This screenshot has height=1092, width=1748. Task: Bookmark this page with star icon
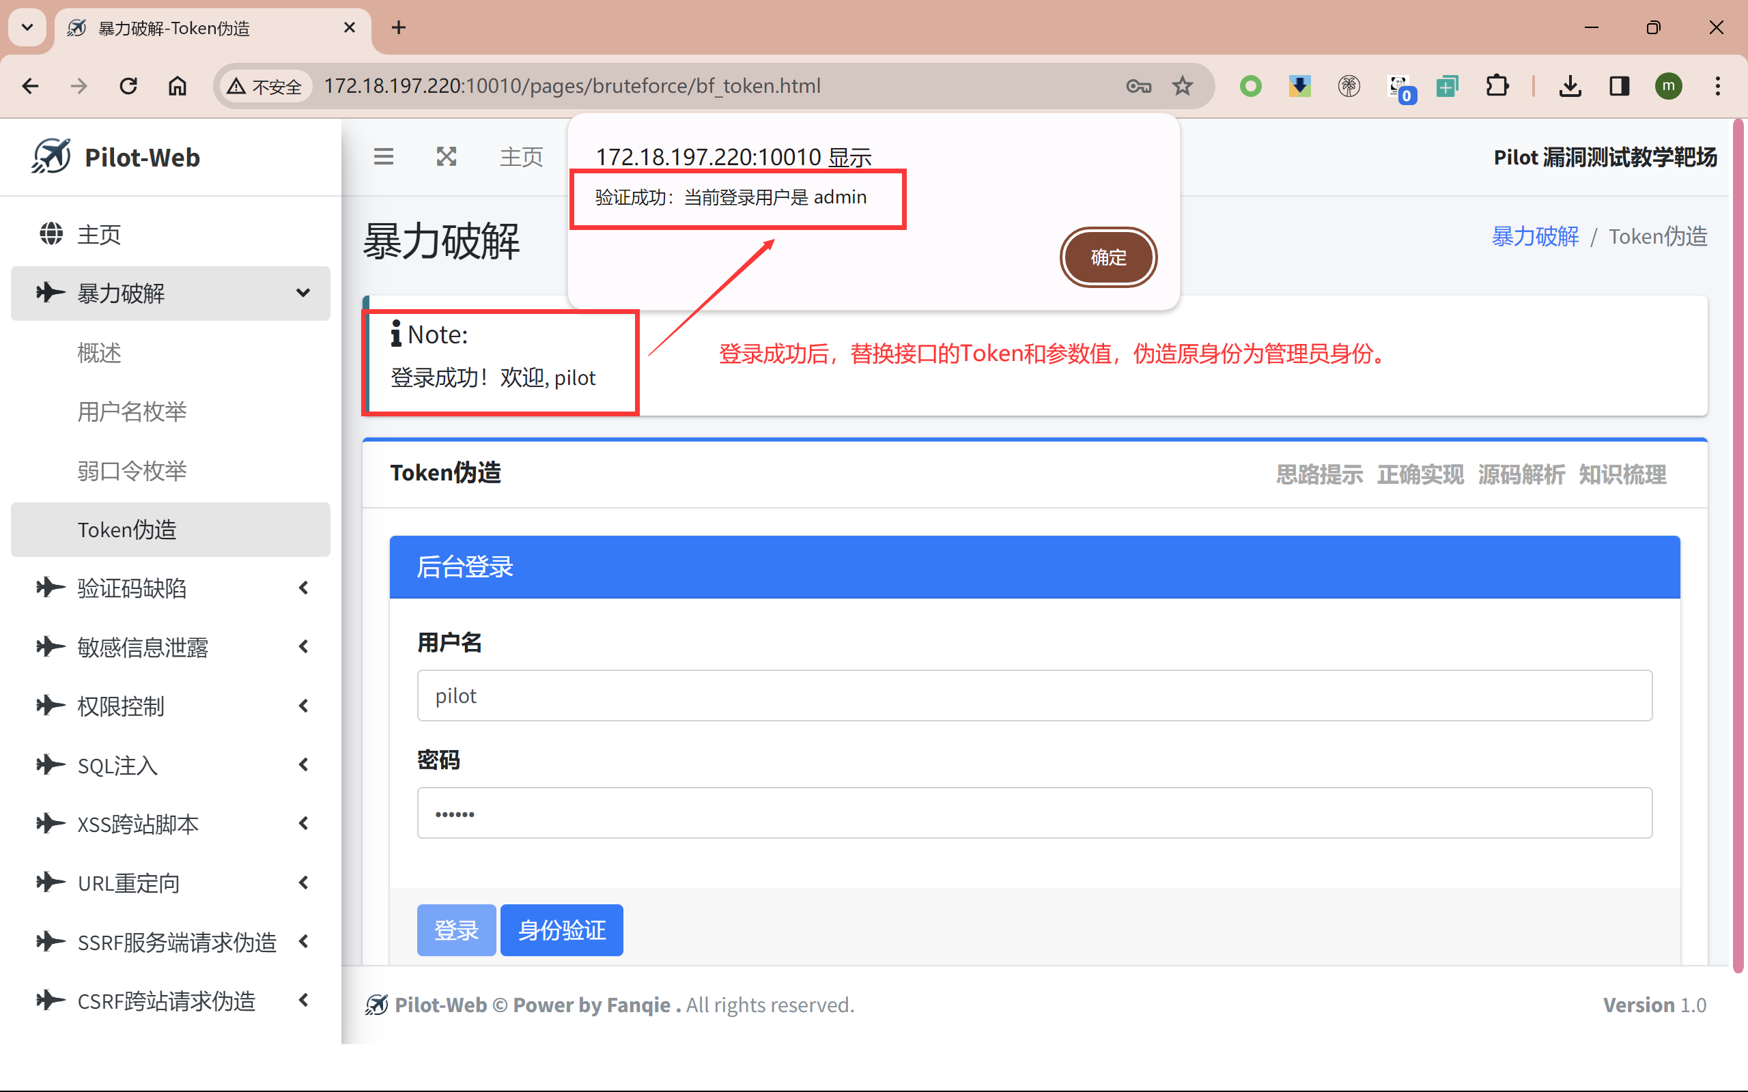point(1183,86)
